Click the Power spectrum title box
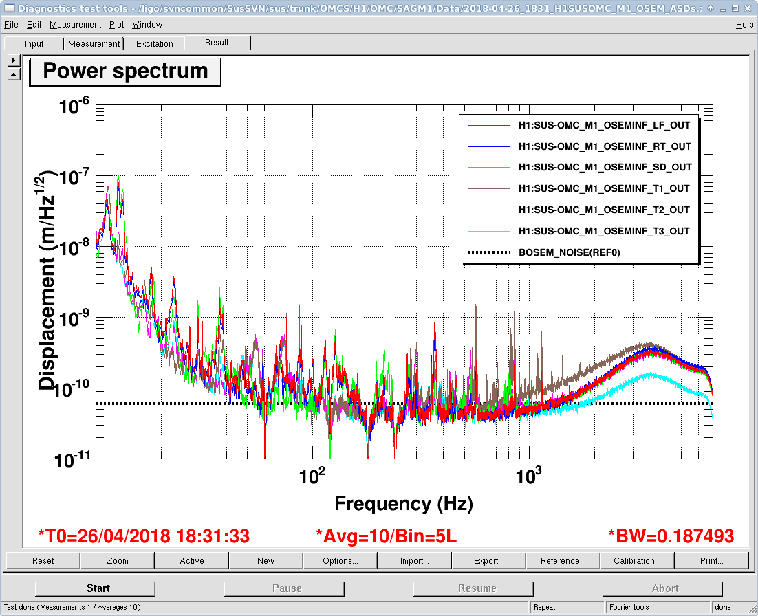This screenshot has width=758, height=616. (x=125, y=71)
